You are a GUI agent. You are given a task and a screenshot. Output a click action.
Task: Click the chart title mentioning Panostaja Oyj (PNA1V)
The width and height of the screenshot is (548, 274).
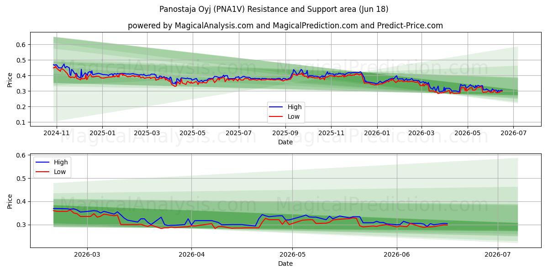coord(274,9)
